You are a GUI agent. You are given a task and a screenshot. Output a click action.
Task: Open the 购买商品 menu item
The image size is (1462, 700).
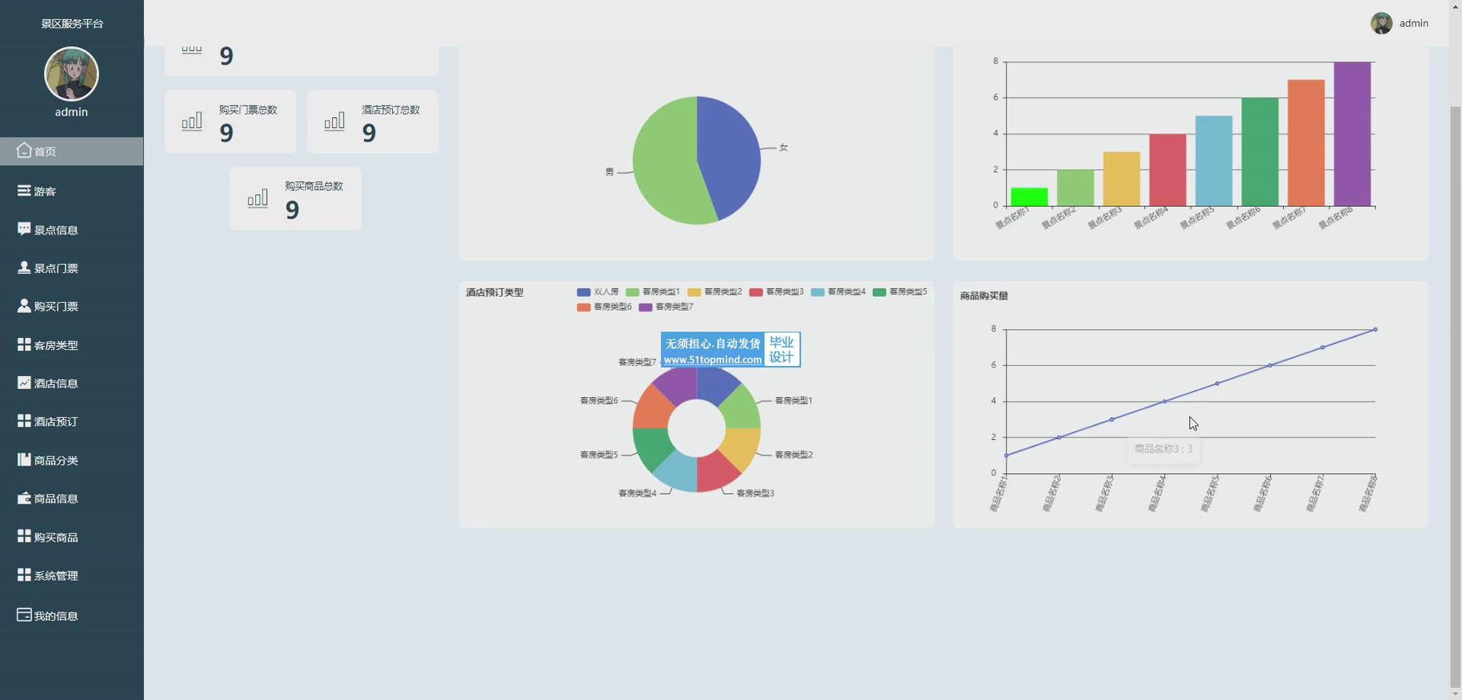(x=56, y=537)
